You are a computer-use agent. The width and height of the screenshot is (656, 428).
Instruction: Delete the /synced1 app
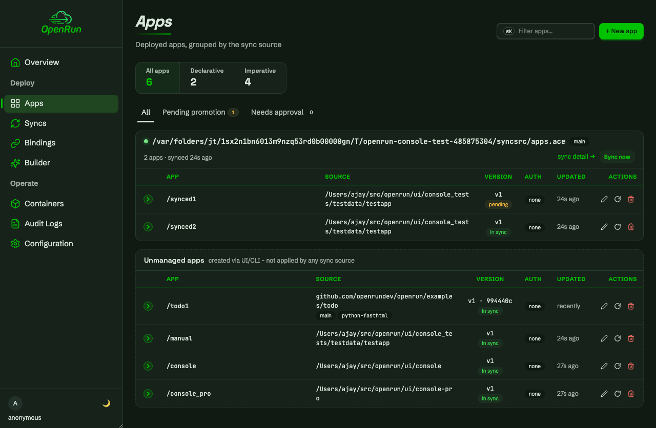631,199
